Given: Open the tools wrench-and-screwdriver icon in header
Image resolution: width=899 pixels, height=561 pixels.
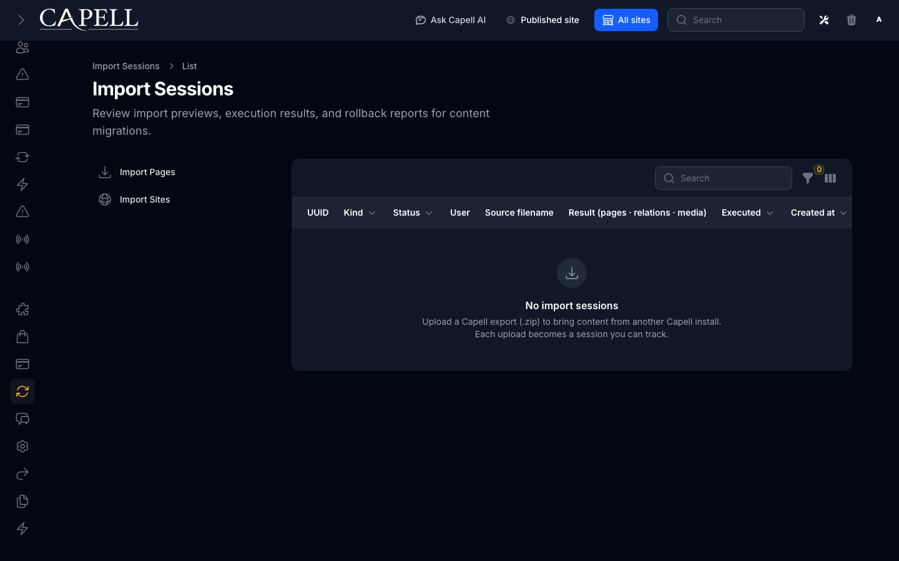Looking at the screenshot, I should [x=824, y=20].
